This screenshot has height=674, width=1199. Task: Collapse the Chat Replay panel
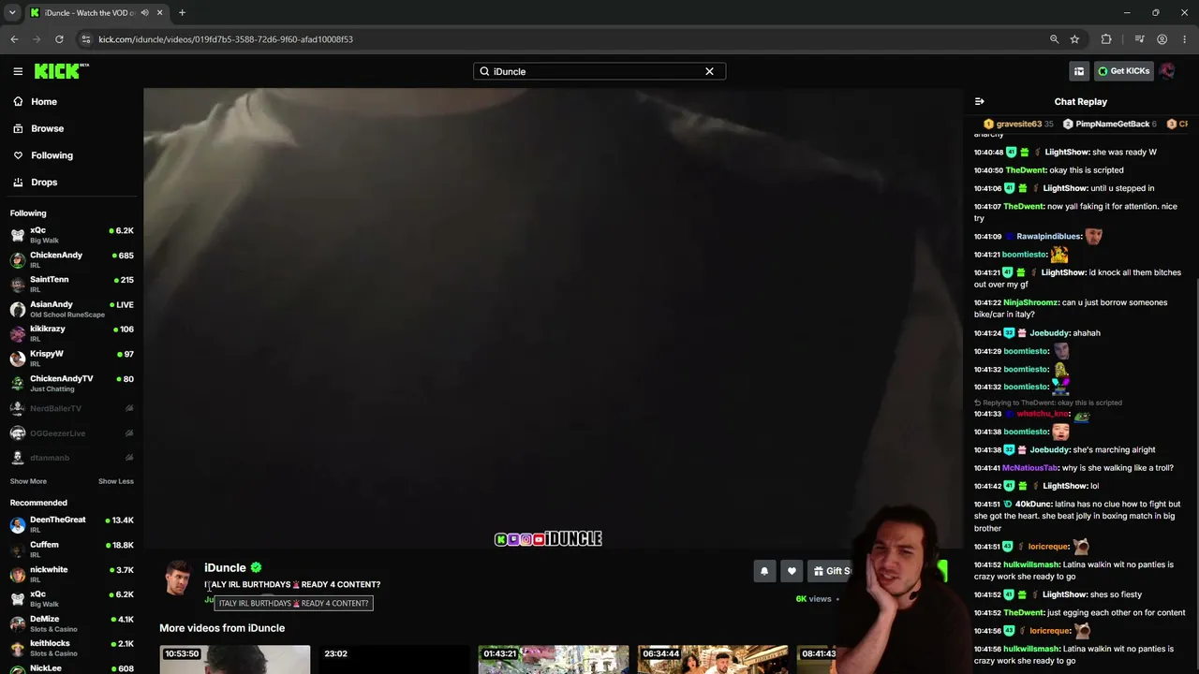point(980,101)
